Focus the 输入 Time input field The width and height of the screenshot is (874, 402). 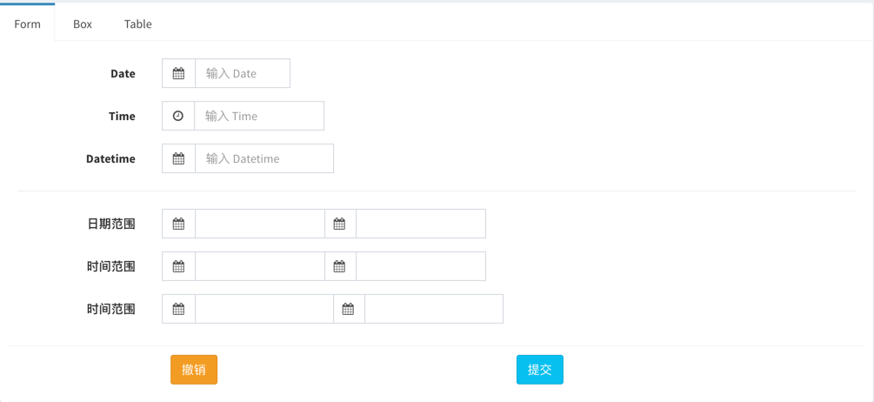point(259,116)
